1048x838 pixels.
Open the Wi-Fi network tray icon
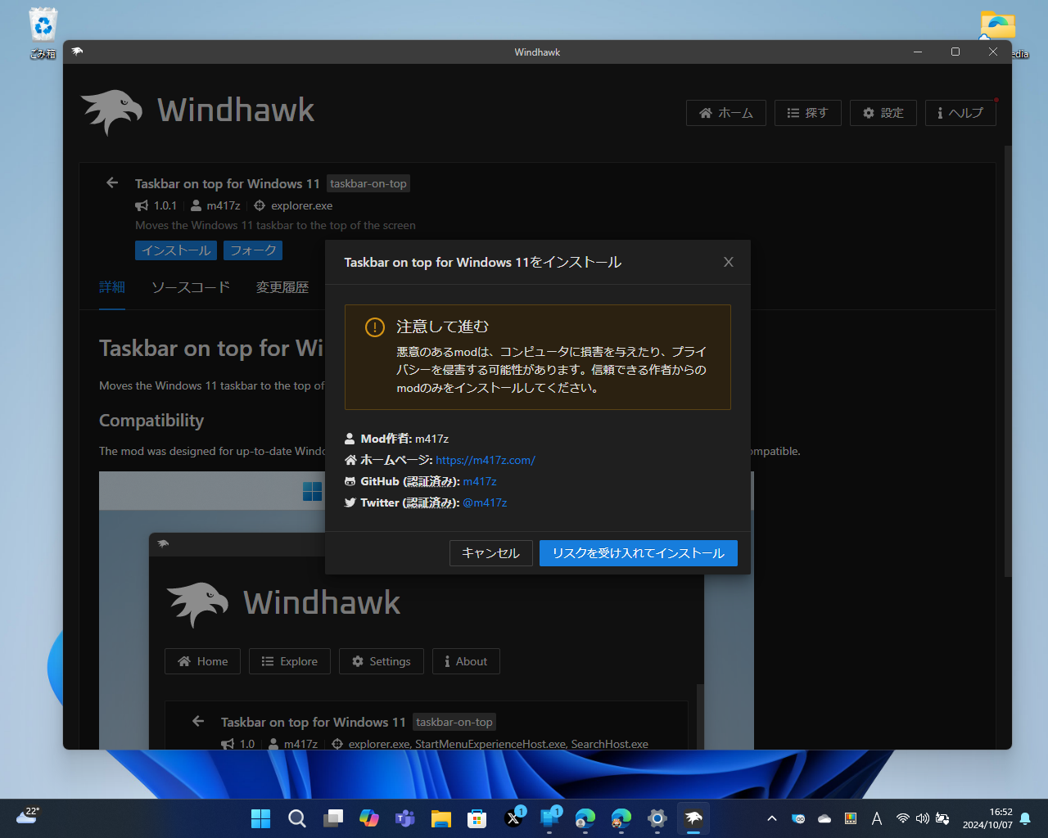pos(903,818)
